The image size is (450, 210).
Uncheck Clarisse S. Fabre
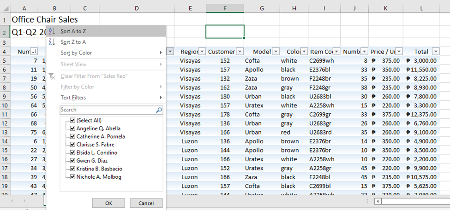click(72, 145)
